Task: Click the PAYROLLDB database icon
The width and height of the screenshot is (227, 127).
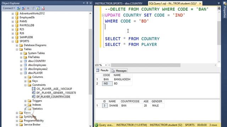Action: 17,25
